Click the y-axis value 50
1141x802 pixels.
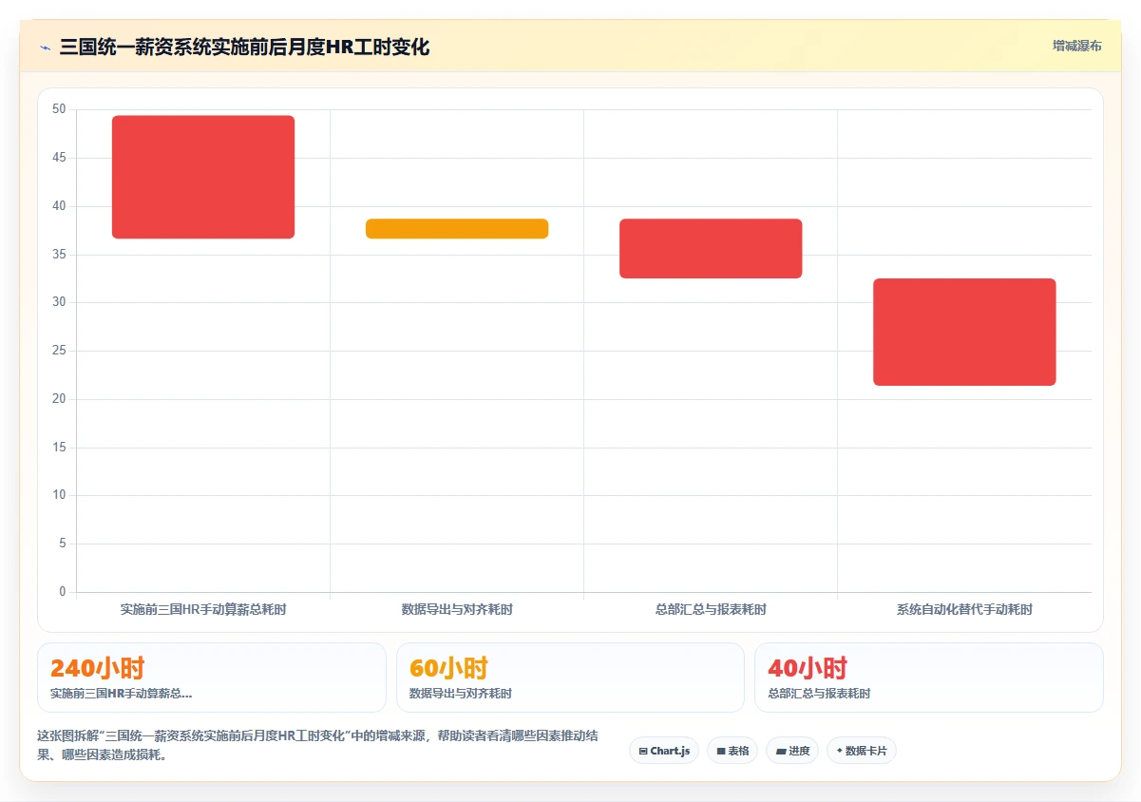coord(59,109)
